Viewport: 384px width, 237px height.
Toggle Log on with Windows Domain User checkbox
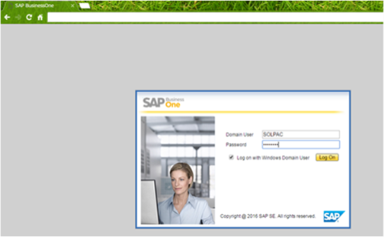(231, 158)
